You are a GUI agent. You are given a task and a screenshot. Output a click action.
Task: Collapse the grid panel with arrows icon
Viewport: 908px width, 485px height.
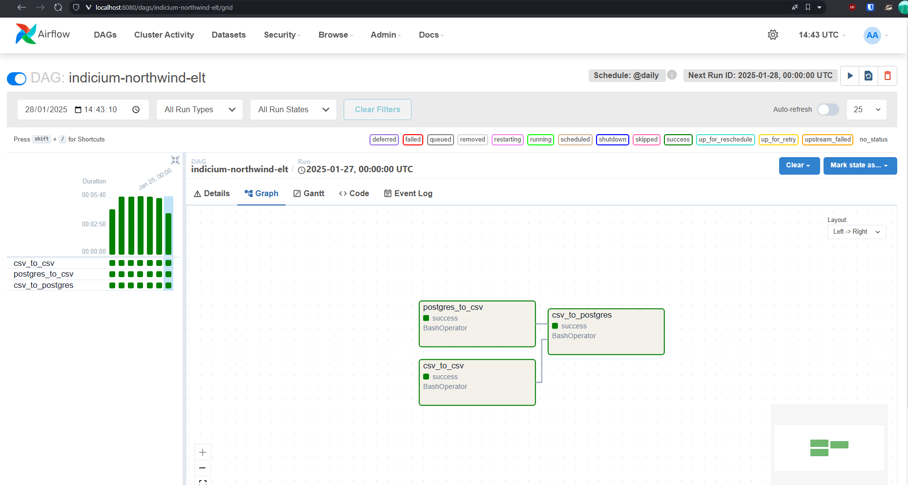pos(175,160)
